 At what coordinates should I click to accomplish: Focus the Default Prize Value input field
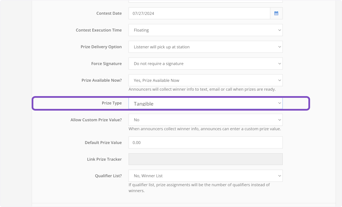tap(205, 142)
